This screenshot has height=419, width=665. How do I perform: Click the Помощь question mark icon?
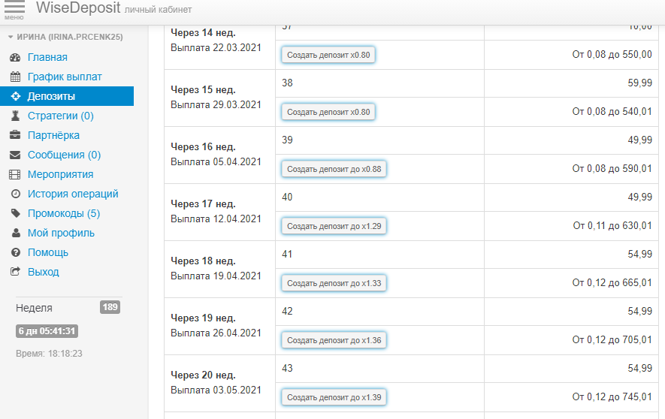14,252
